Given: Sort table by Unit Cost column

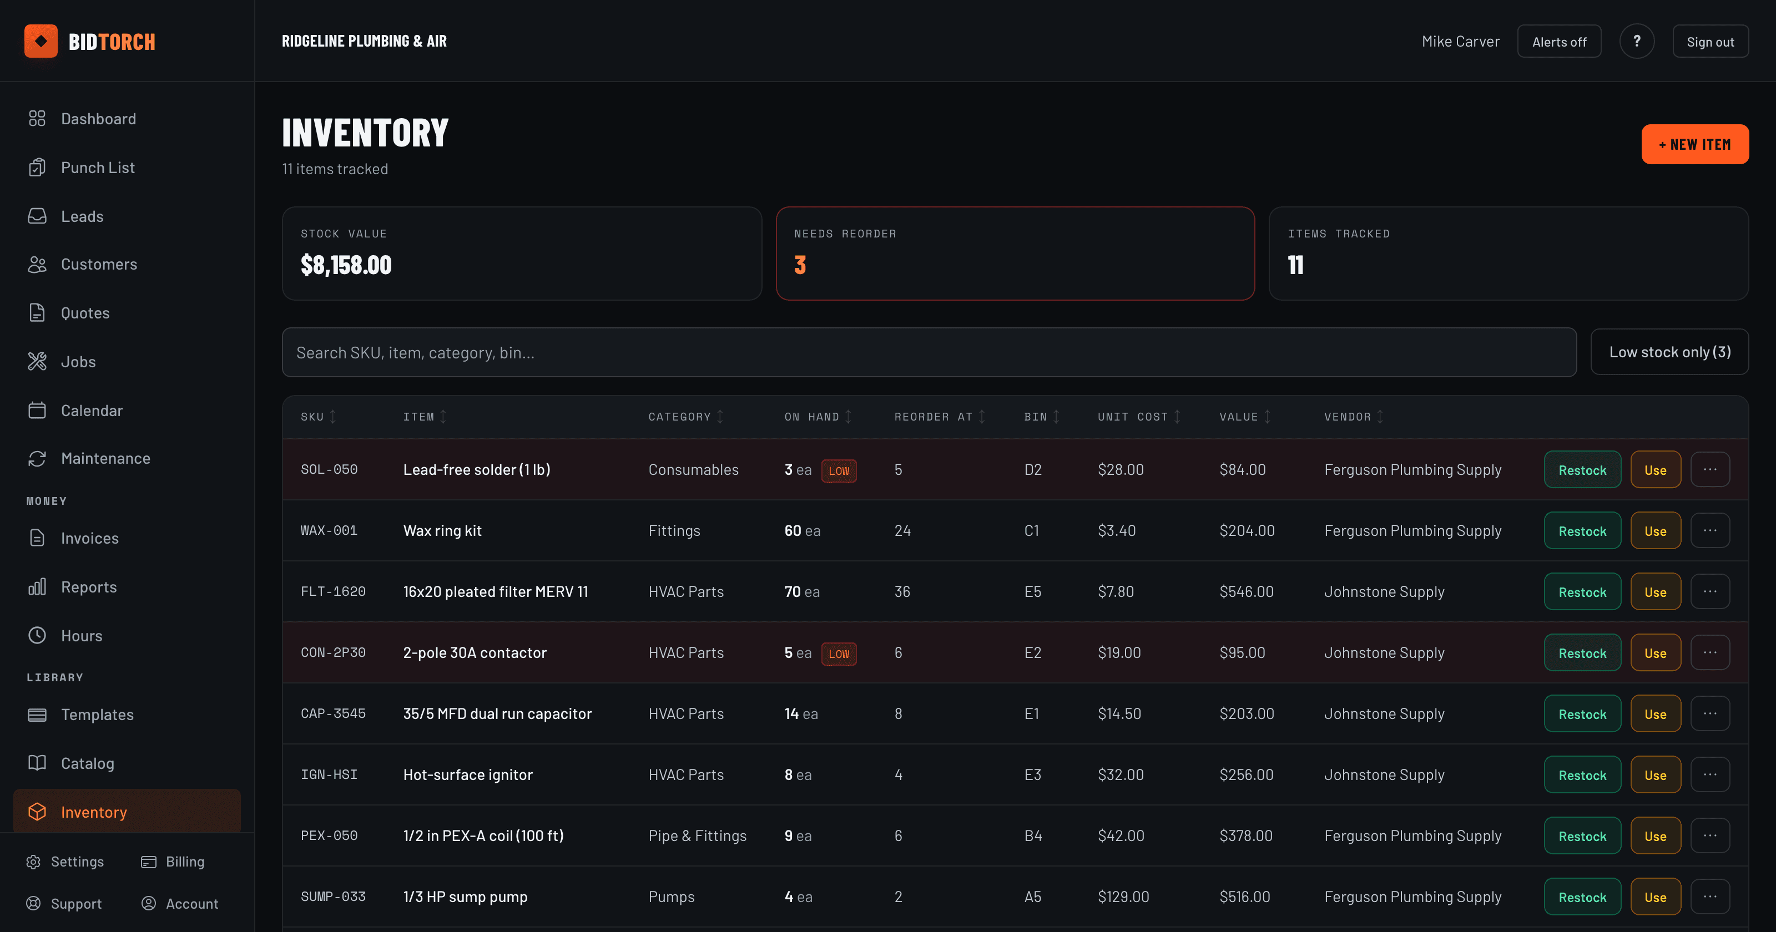Looking at the screenshot, I should 1139,417.
